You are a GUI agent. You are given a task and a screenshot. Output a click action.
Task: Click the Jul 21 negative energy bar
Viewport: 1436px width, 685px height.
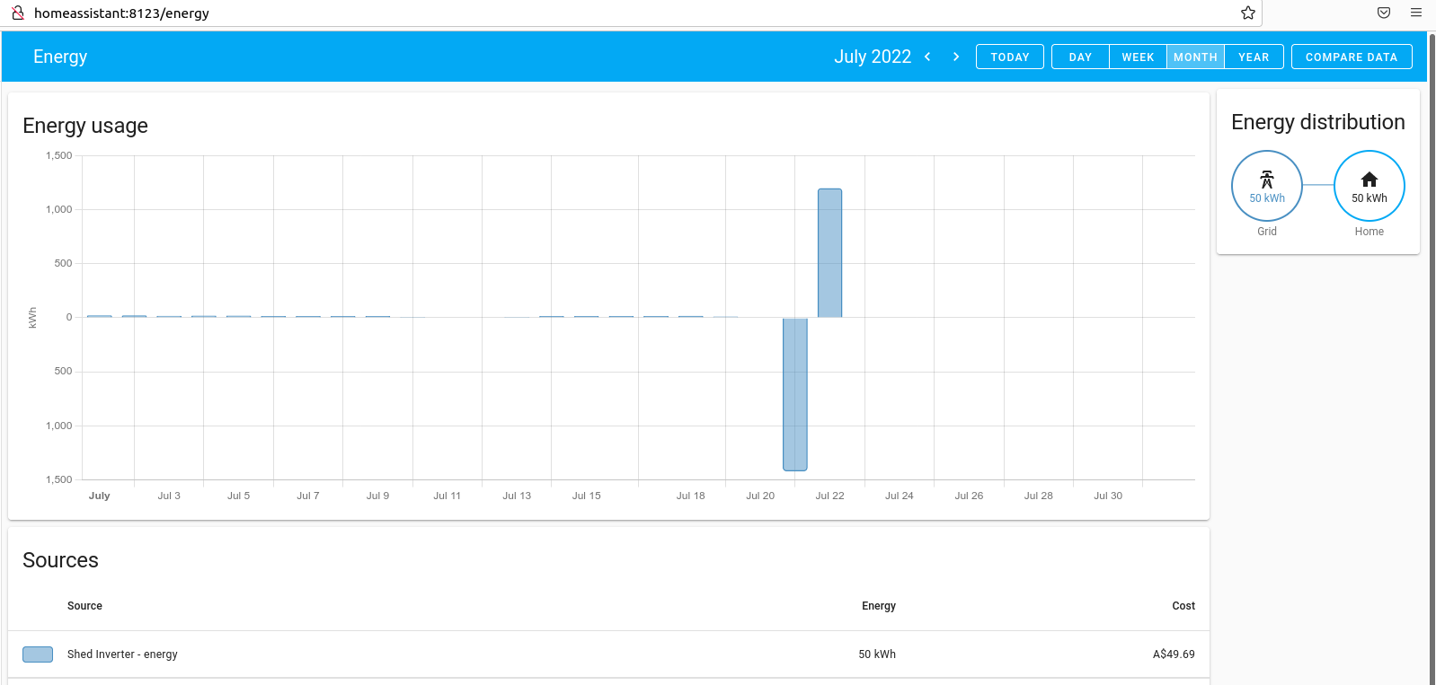click(x=795, y=394)
